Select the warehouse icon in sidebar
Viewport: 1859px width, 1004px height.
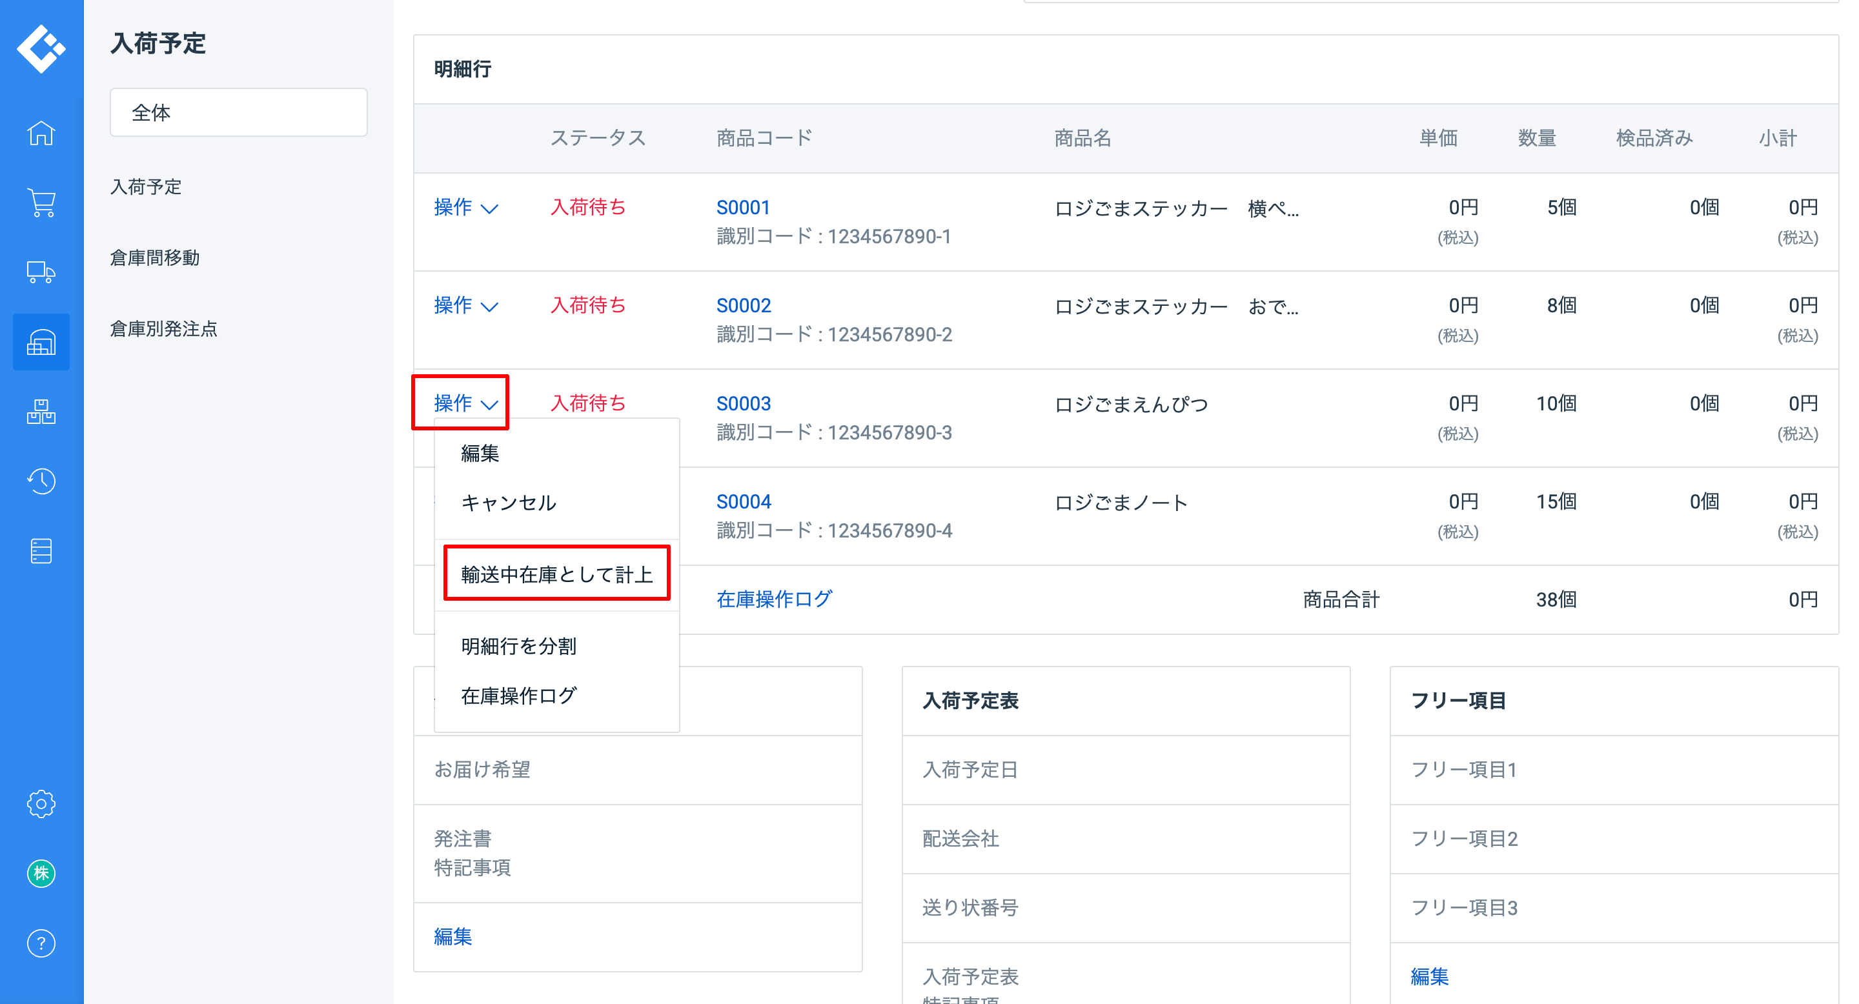click(41, 342)
